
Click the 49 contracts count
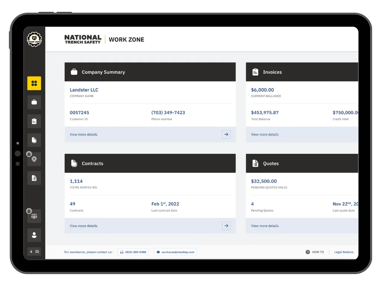[x=73, y=204]
